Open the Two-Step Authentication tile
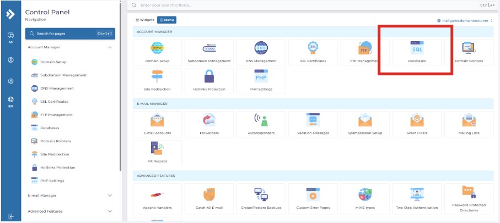Screen dimensions: 500x223 [416, 196]
